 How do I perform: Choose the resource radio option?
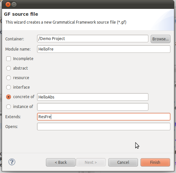[9, 78]
